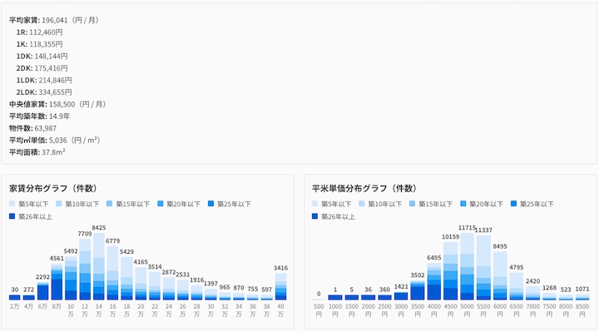Toggle 築10年以下 legend in 平米単価分布グラフ
The height and width of the screenshot is (332, 599).
click(380, 204)
